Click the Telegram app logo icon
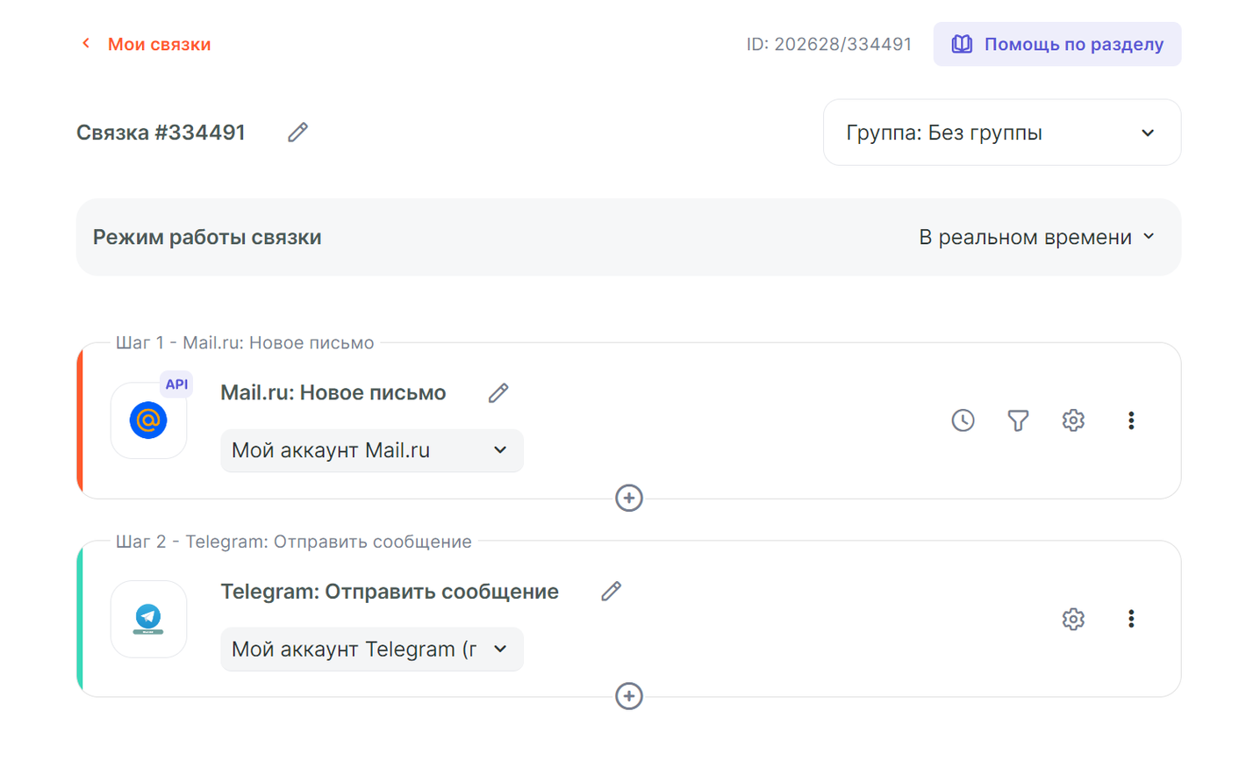The width and height of the screenshot is (1246, 761). (x=148, y=619)
